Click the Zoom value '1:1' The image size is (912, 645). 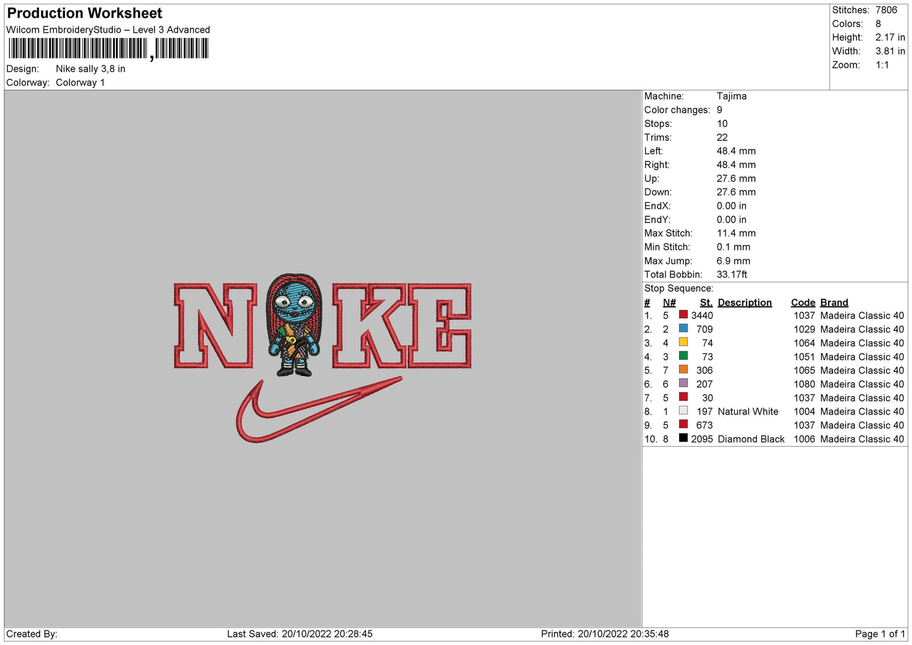pos(882,65)
